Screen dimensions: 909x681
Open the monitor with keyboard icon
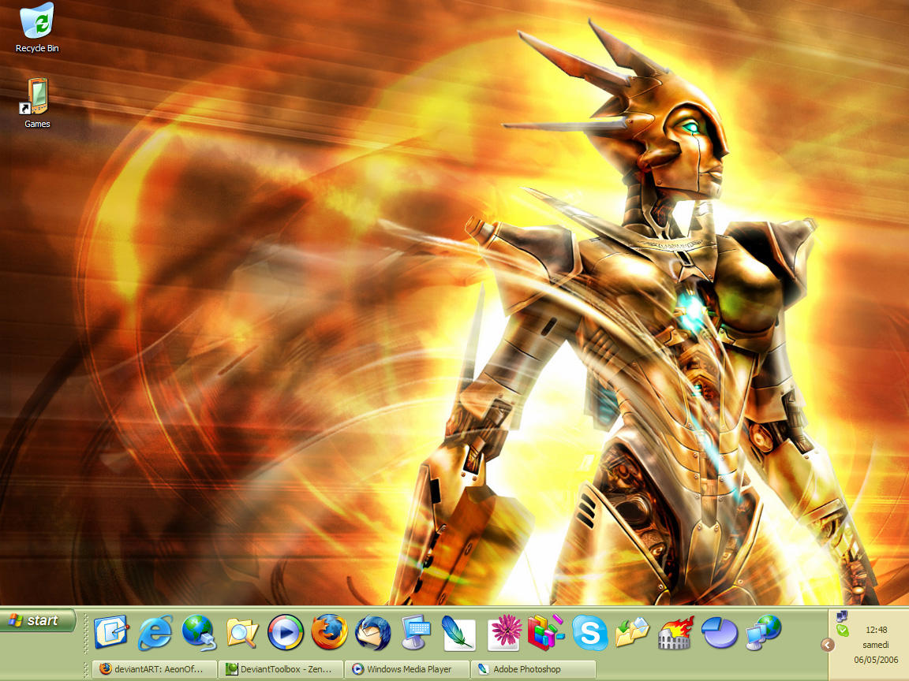(x=417, y=632)
